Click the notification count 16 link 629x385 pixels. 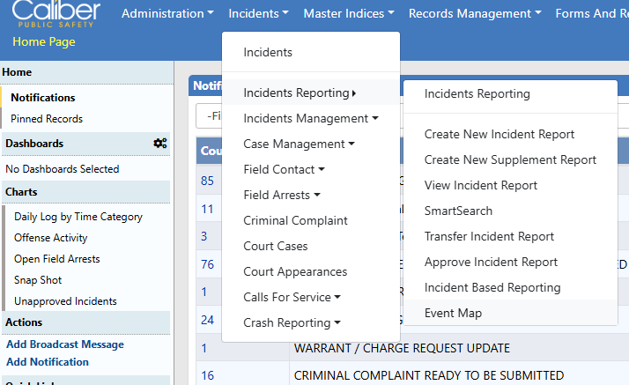[208, 375]
